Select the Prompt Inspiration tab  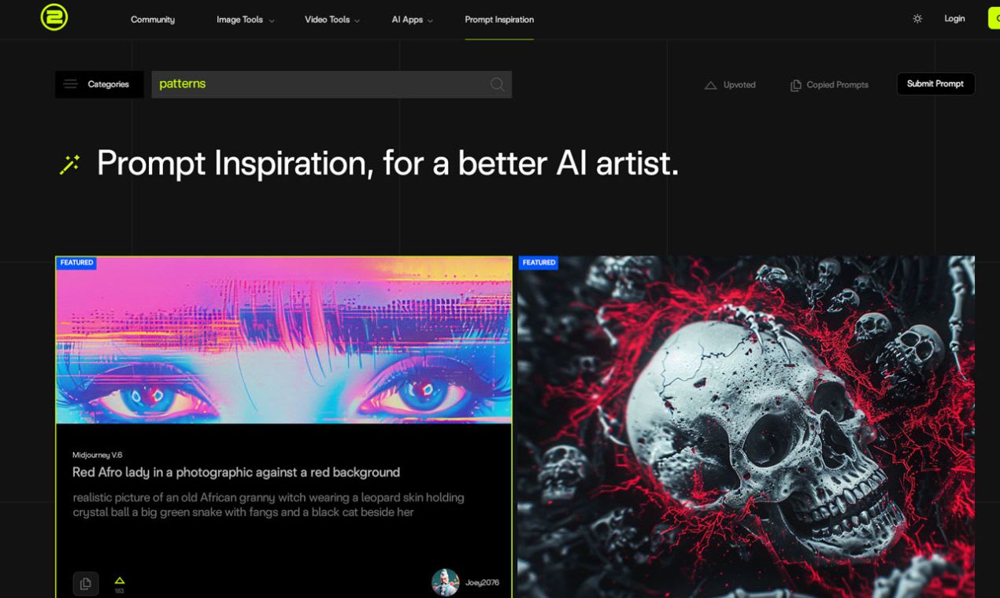(x=499, y=20)
